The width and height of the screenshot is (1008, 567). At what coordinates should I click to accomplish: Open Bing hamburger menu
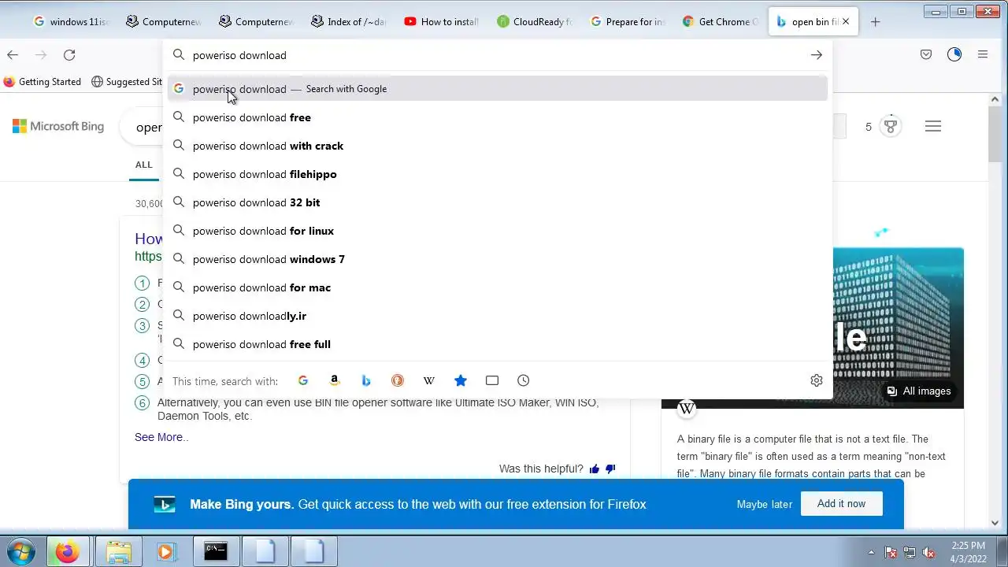[x=933, y=126]
